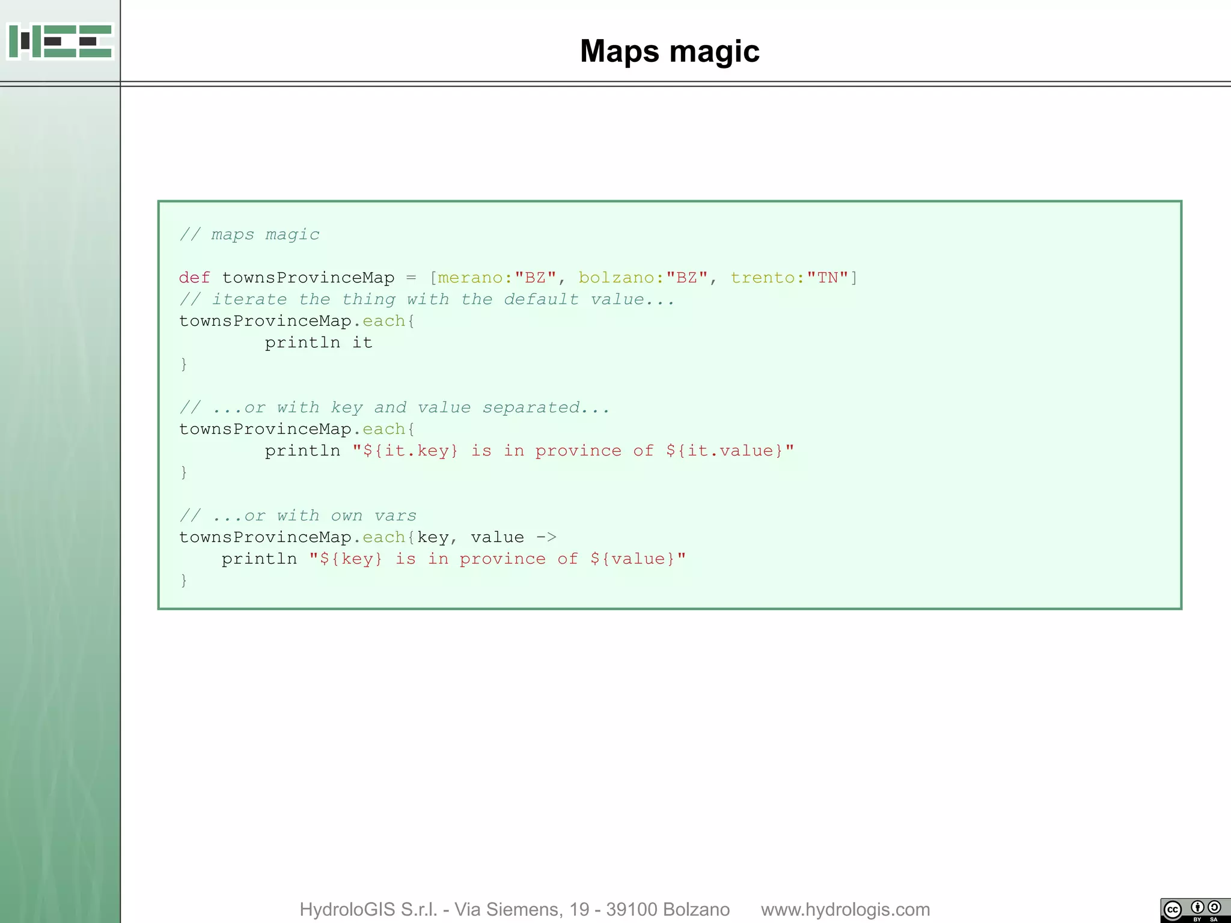The height and width of the screenshot is (923, 1231).
Task: Click the println line using ${it.key}
Action: (530, 451)
